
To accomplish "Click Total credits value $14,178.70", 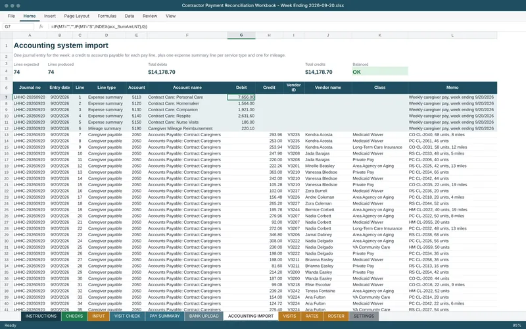I will click(319, 72).
